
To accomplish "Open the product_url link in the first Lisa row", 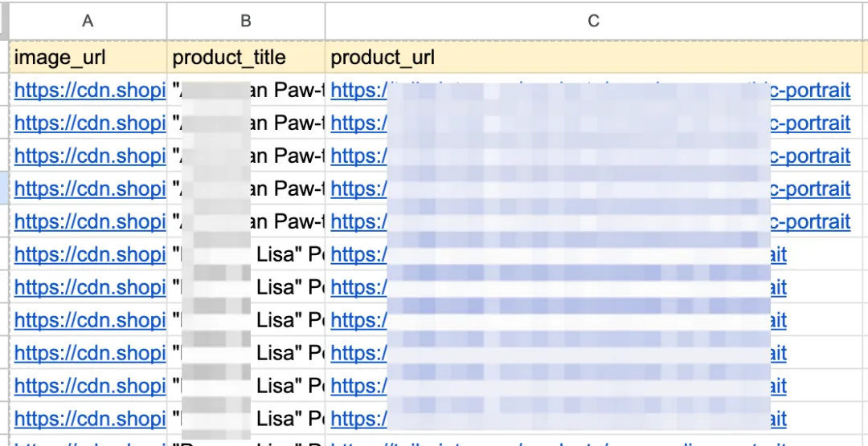I will pyautogui.click(x=358, y=254).
